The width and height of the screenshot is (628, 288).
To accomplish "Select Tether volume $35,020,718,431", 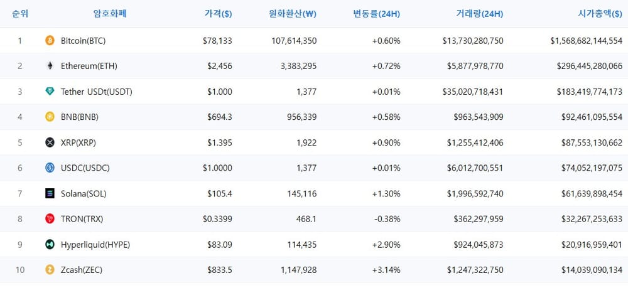I will [473, 92].
